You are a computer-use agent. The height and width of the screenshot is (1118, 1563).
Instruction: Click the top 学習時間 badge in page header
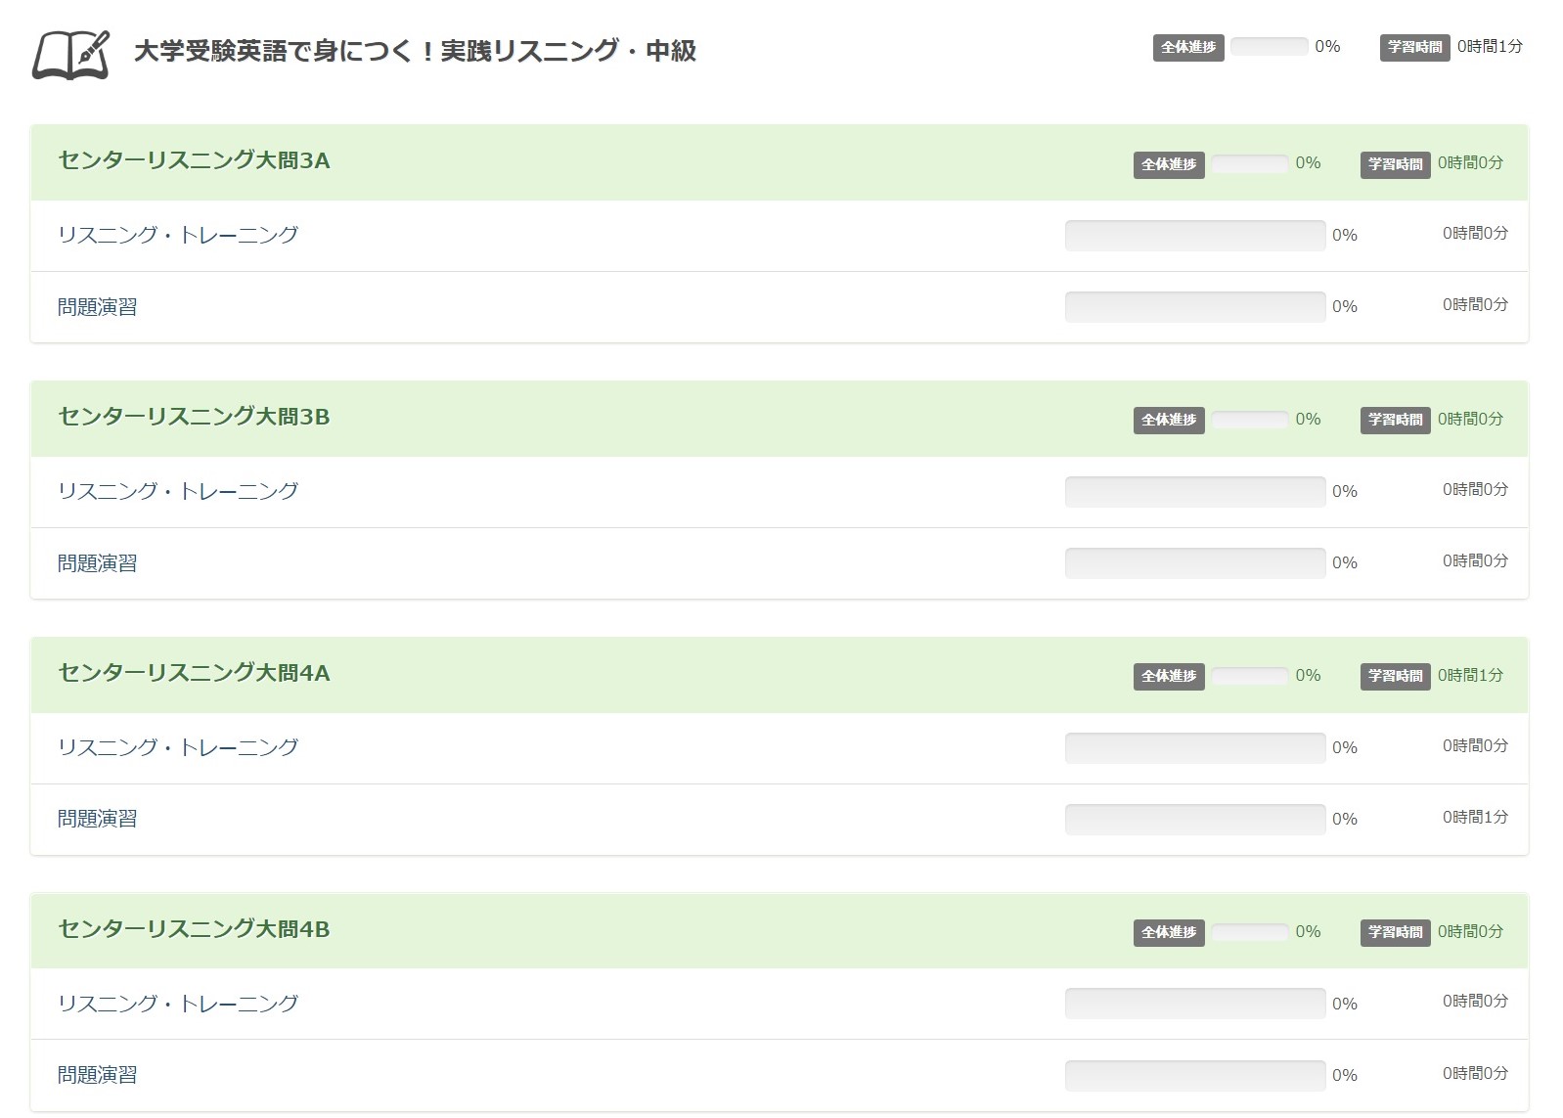click(1414, 47)
